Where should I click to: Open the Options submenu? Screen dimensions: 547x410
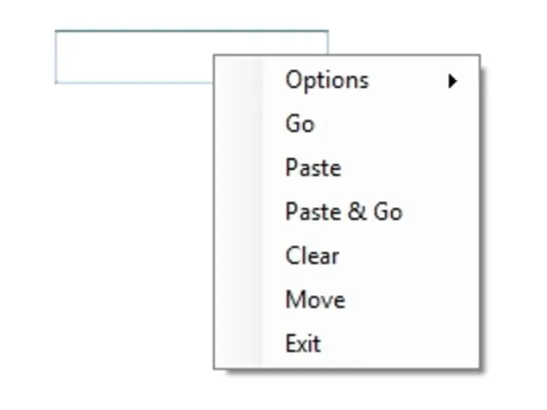[x=327, y=81]
